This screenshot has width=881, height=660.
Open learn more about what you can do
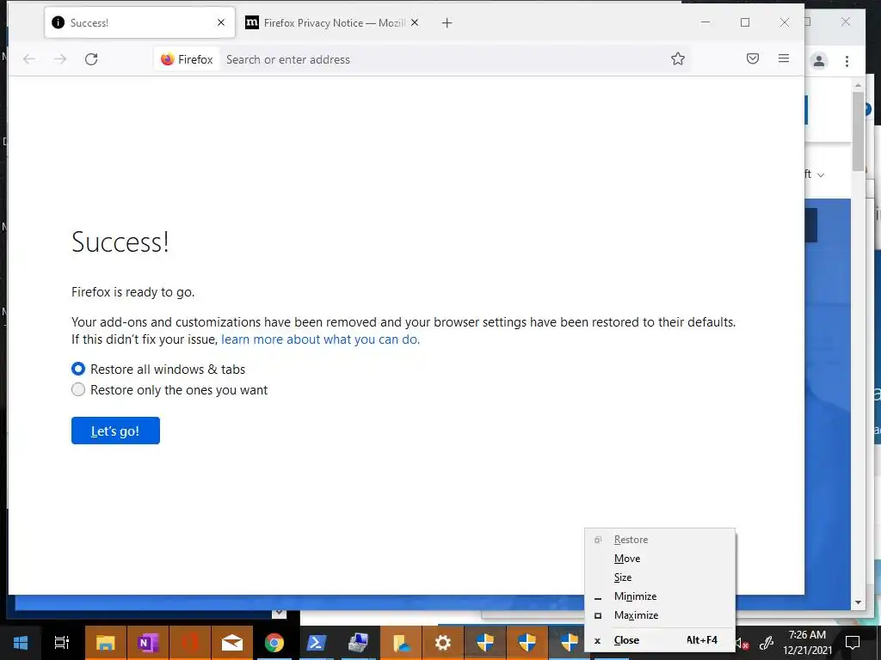coord(320,339)
